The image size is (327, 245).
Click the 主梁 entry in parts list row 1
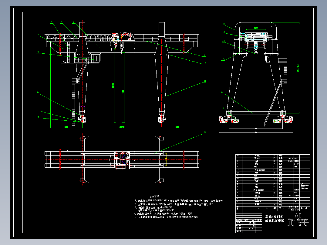257,205
